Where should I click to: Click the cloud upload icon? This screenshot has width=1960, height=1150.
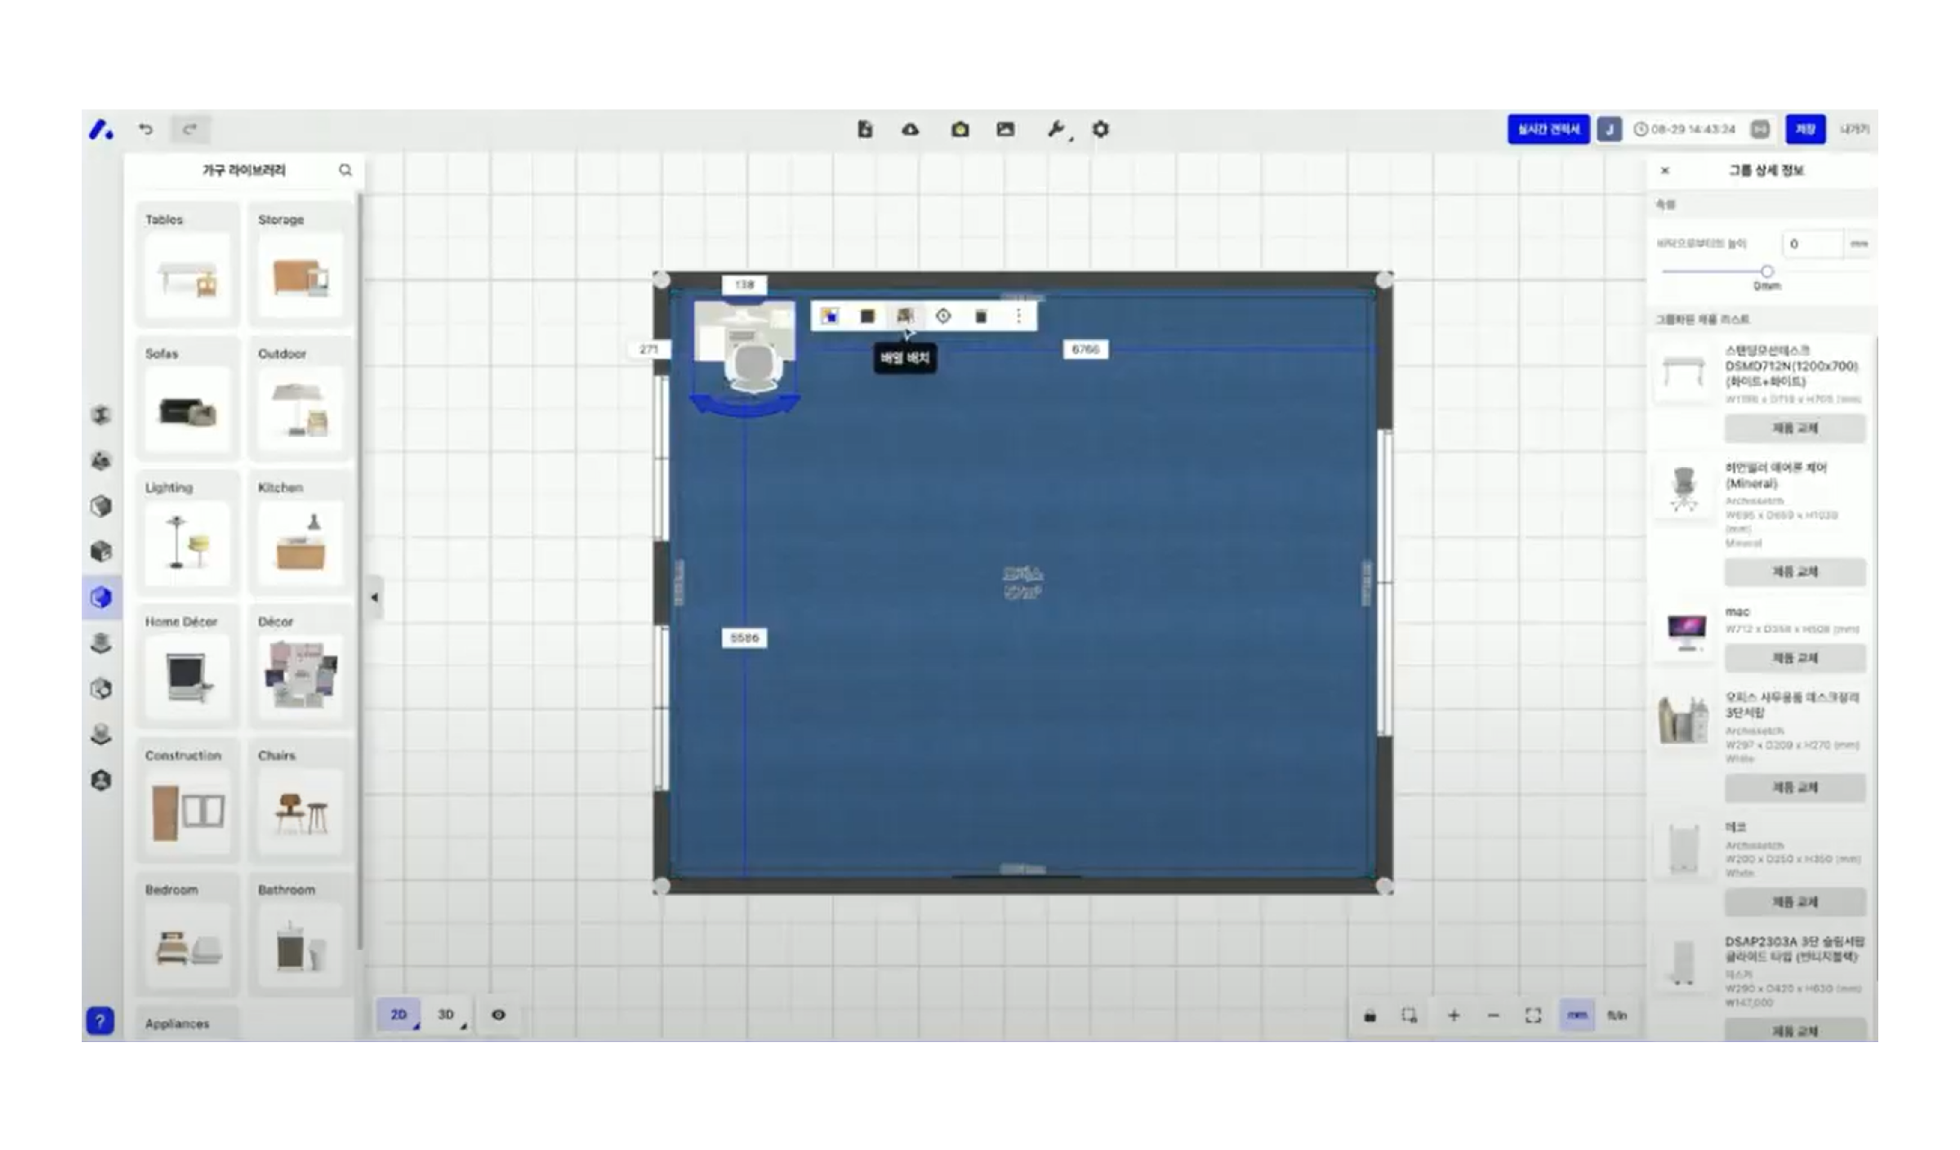point(911,129)
